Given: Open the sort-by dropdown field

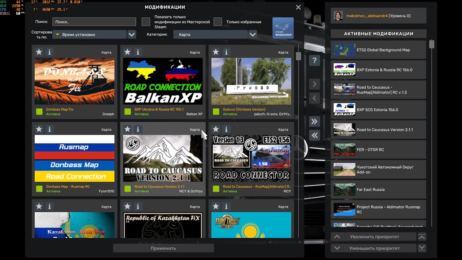Looking at the screenshot, I should (90, 35).
